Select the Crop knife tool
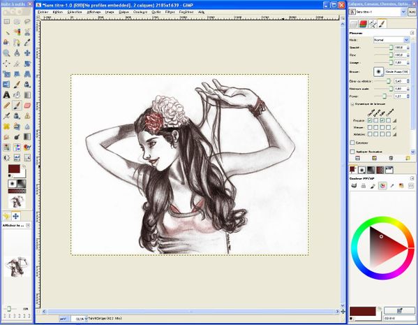The width and height of the screenshot is (418, 325). click(x=17, y=64)
